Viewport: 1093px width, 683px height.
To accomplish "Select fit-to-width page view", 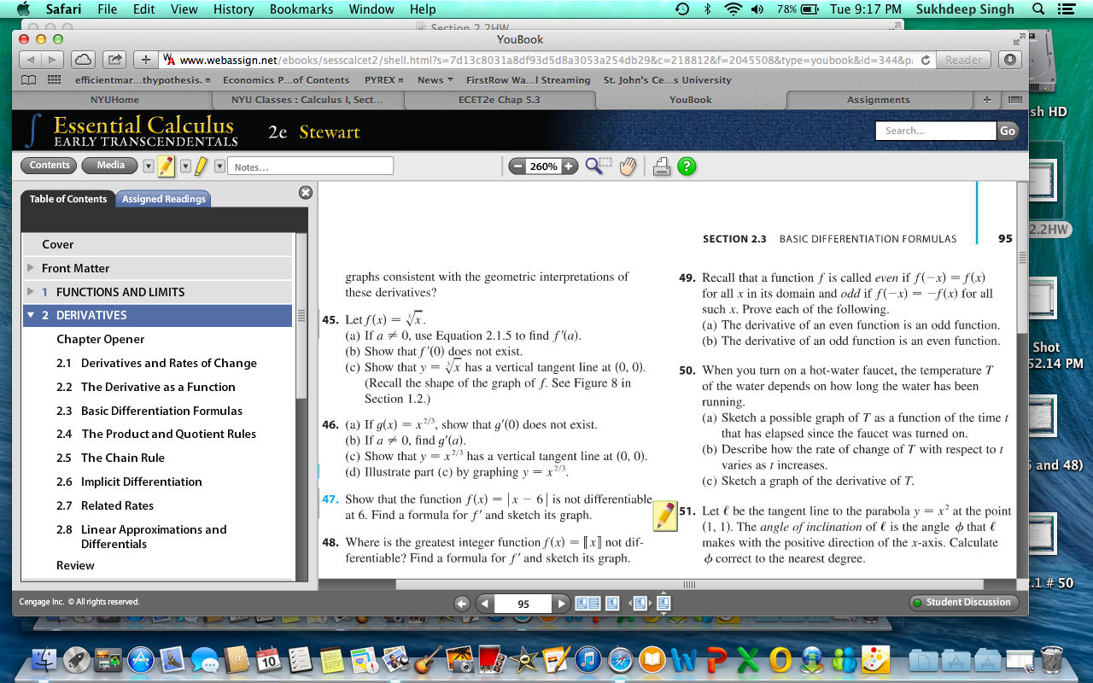I will coord(640,604).
